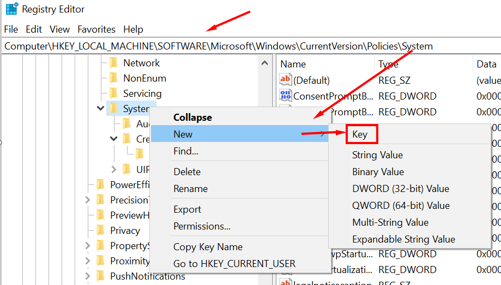The image size is (501, 285).
Task: Open the Edit menu
Action: pyautogui.click(x=34, y=29)
